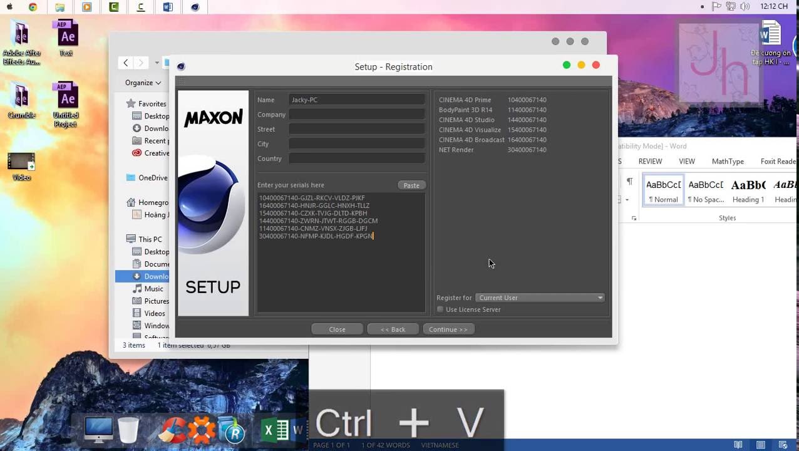Select the Text AEP file on desktop
Image resolution: width=799 pixels, height=451 pixels.
[x=66, y=39]
